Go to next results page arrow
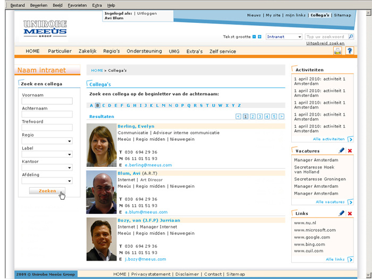This screenshot has height=279, width=372. (x=281, y=116)
